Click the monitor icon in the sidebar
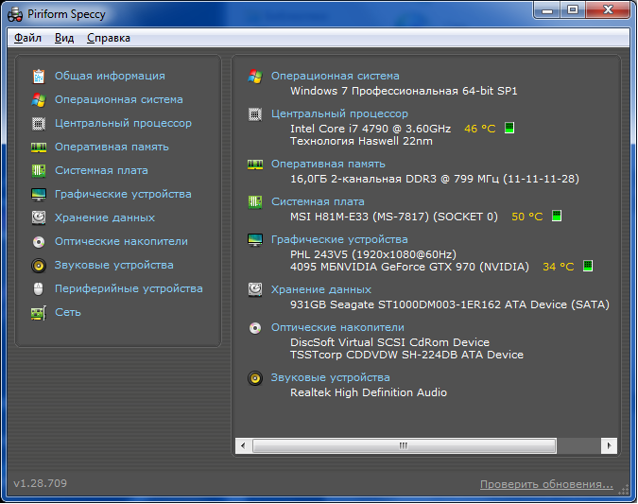638x504 pixels. point(39,195)
